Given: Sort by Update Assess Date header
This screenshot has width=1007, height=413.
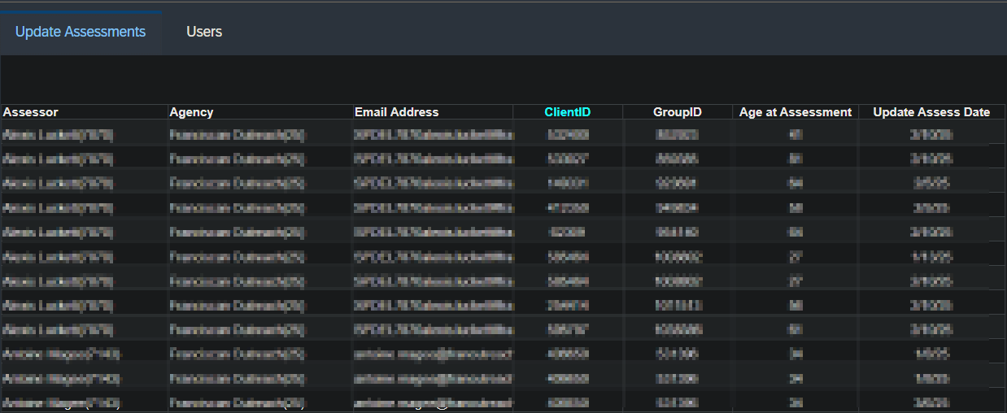Looking at the screenshot, I should 931,112.
